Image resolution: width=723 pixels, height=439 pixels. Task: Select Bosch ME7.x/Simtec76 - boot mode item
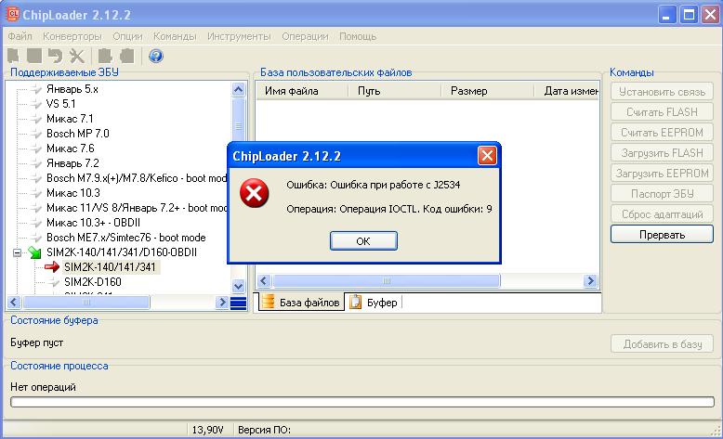[x=125, y=238]
